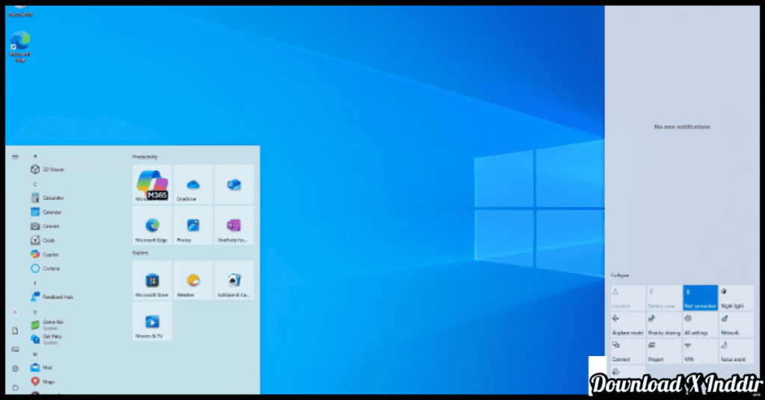
Task: Toggle Focus assist quick action
Action: [736, 351]
